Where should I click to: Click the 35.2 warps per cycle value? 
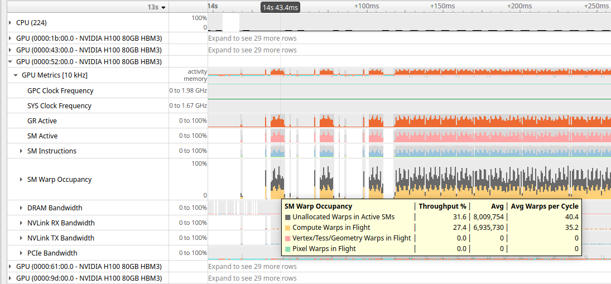tap(572, 228)
